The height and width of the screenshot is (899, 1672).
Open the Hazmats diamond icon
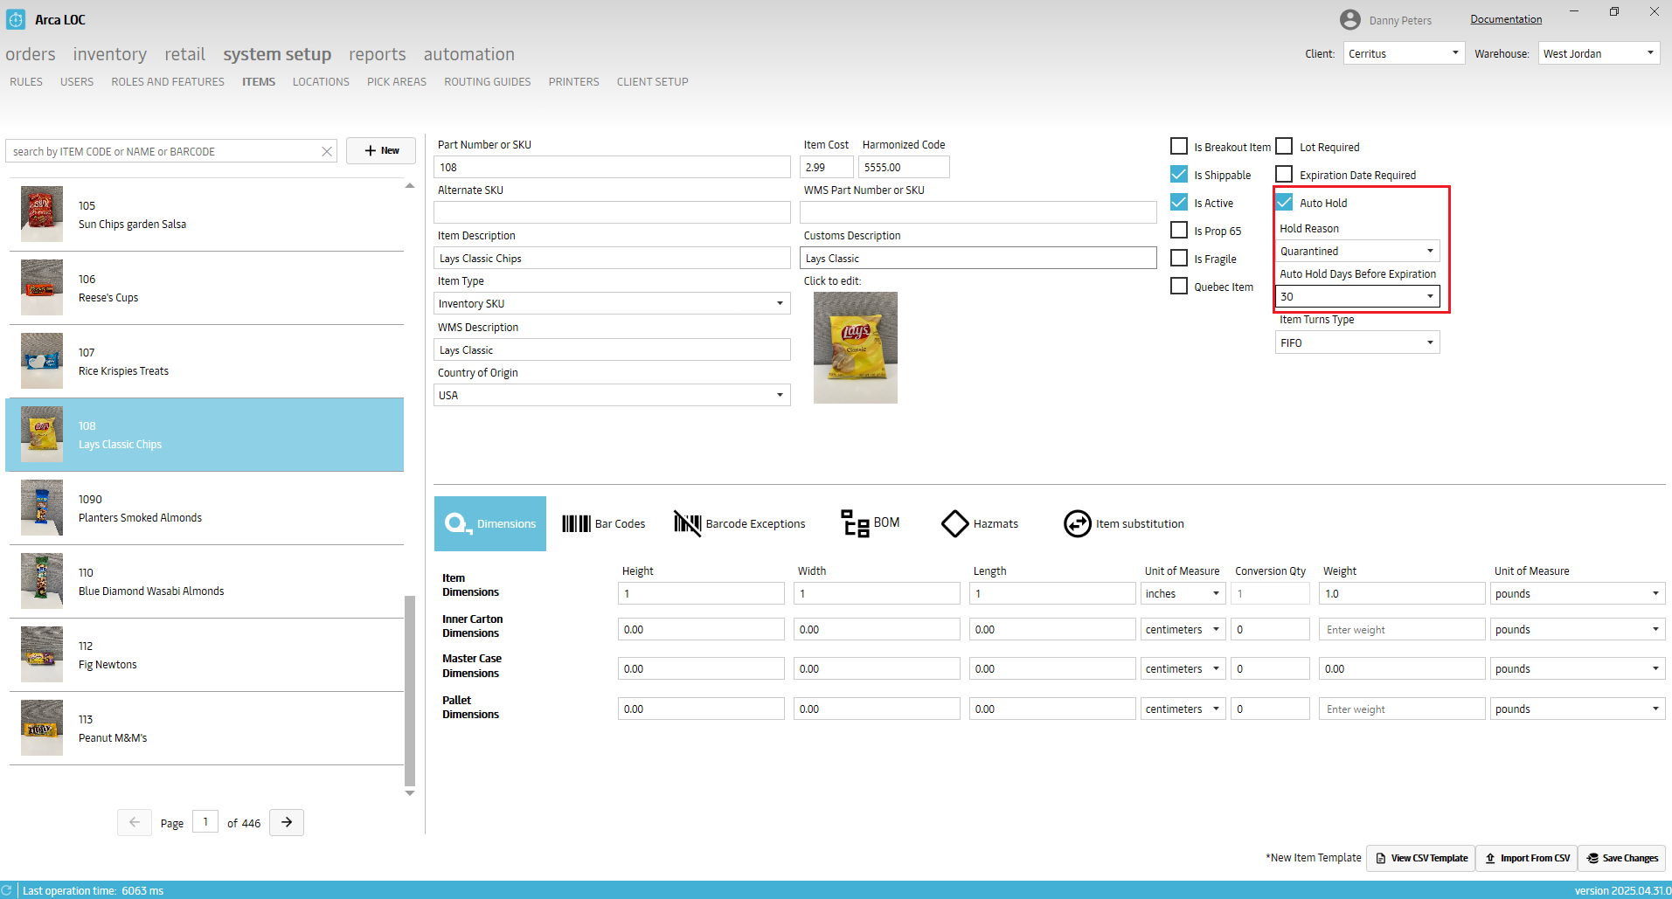click(954, 523)
